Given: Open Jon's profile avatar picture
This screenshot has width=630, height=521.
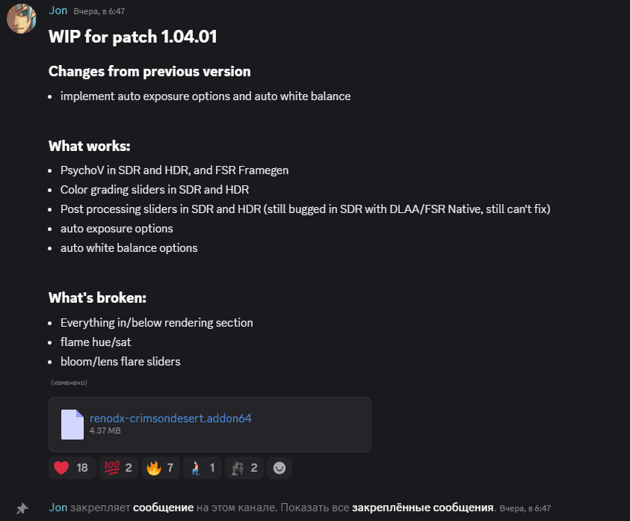Looking at the screenshot, I should click(21, 19).
